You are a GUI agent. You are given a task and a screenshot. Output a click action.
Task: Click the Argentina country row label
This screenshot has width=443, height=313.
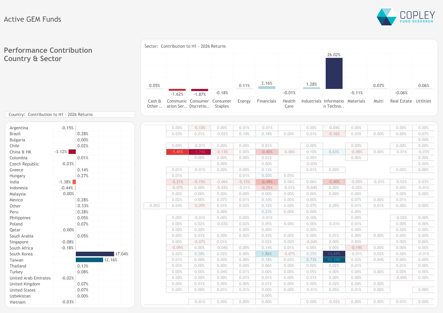(19, 128)
